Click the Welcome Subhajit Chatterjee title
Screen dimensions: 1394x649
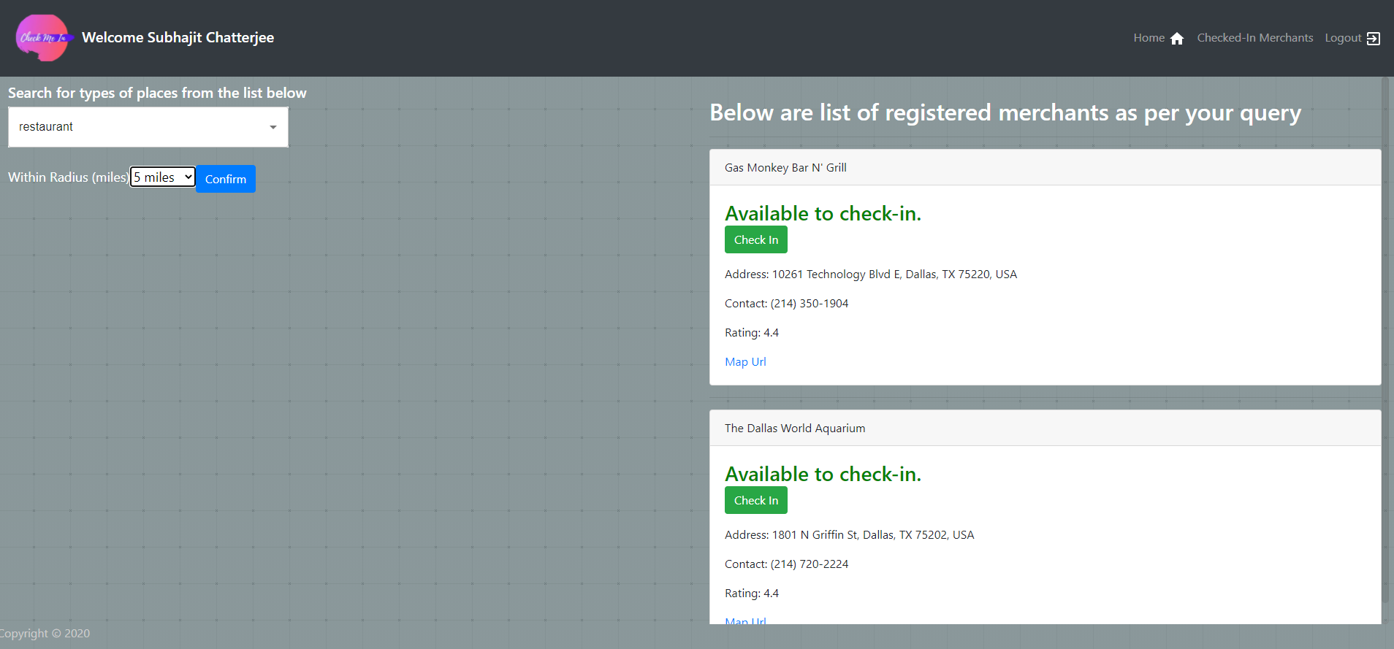178,38
